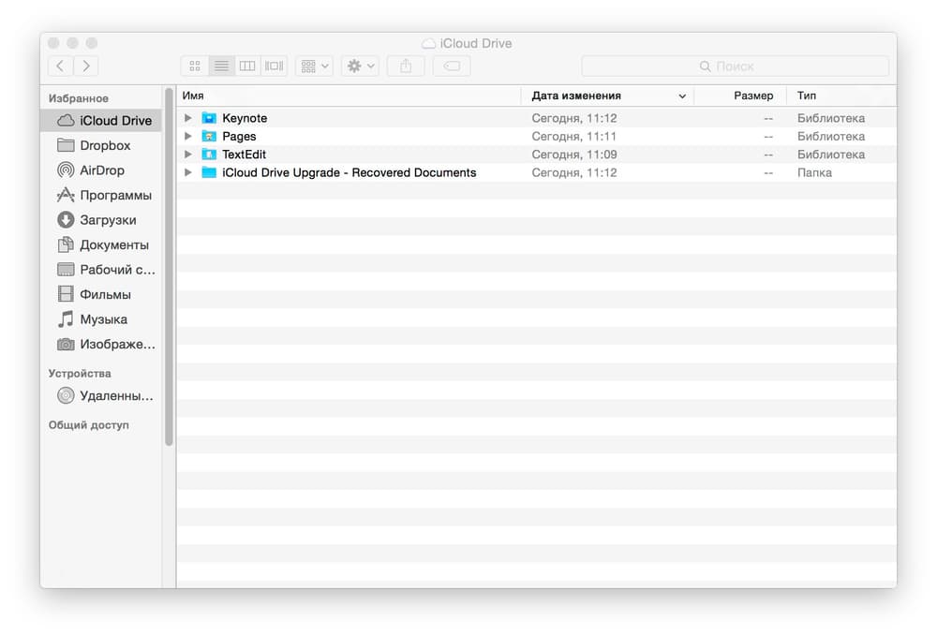
Task: Open Рабочий стол in the sidebar
Action: point(101,270)
